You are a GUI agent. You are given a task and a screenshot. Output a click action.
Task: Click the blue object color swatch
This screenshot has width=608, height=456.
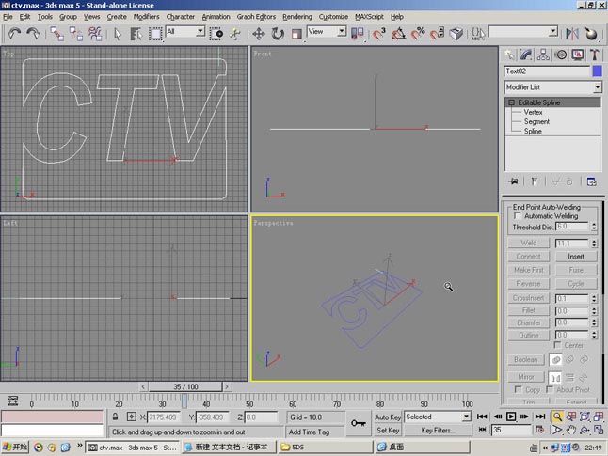tap(598, 71)
